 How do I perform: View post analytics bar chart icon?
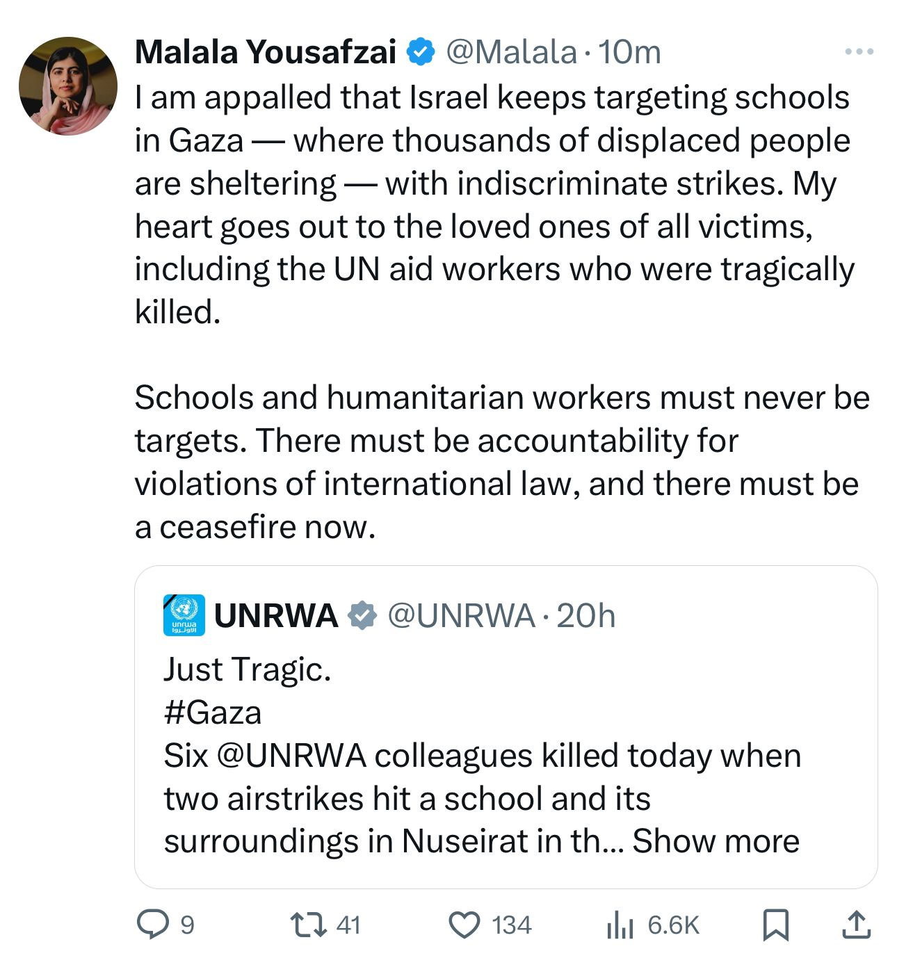pyautogui.click(x=619, y=925)
